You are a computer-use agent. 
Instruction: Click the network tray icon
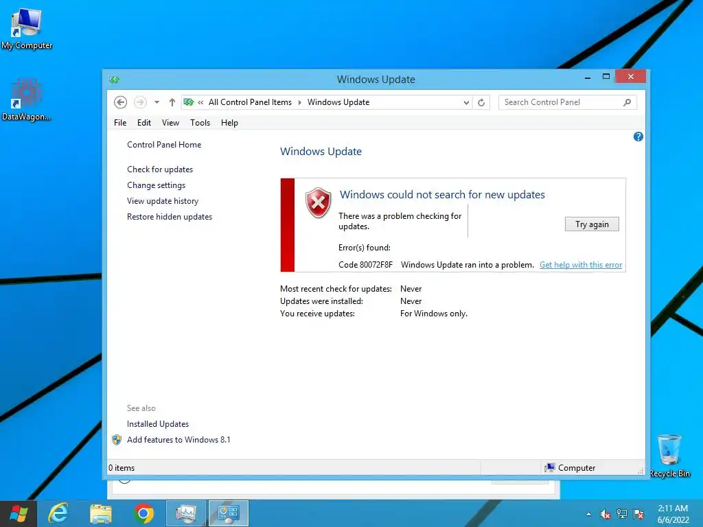(622, 514)
